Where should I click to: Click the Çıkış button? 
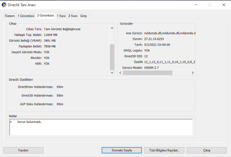coord(207,150)
